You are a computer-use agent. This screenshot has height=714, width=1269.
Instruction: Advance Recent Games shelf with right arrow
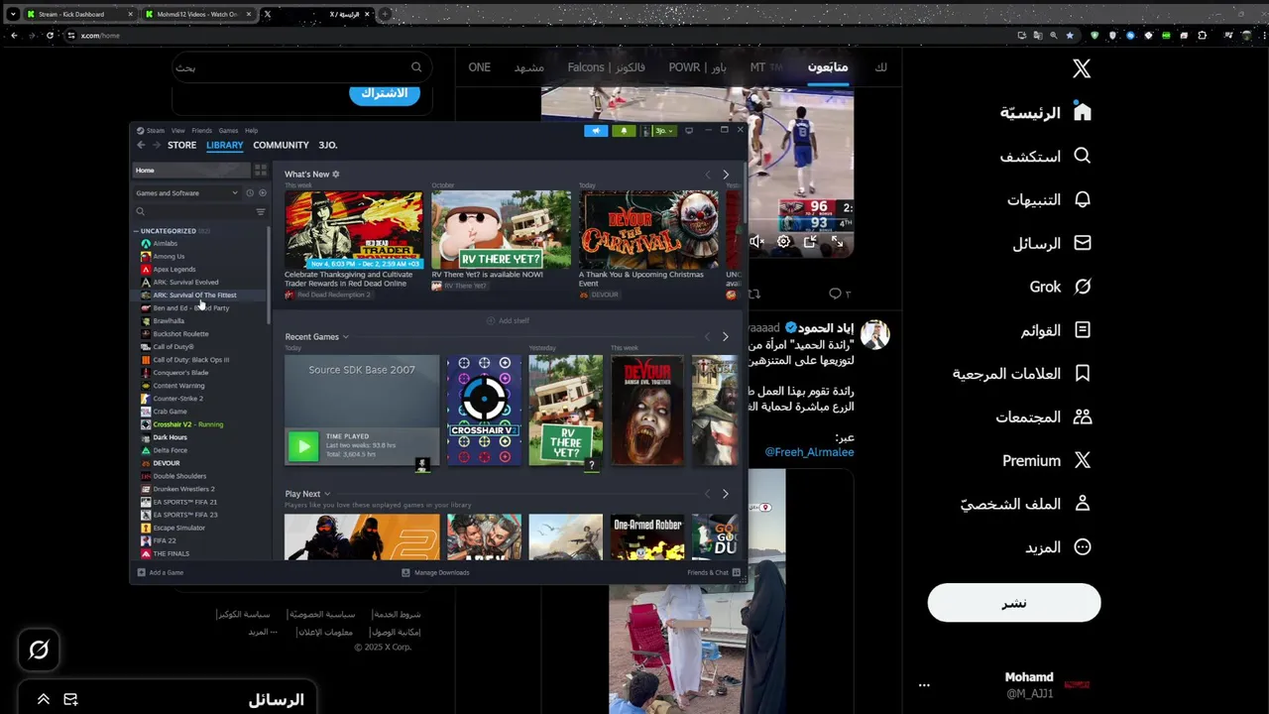click(x=726, y=337)
